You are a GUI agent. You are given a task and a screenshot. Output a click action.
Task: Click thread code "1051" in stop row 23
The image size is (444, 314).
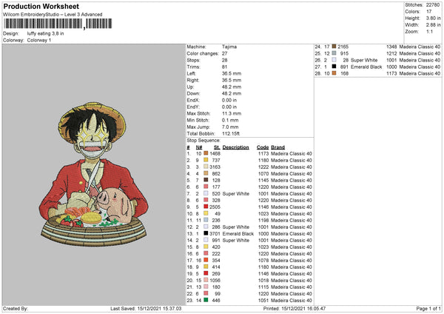coord(263,300)
